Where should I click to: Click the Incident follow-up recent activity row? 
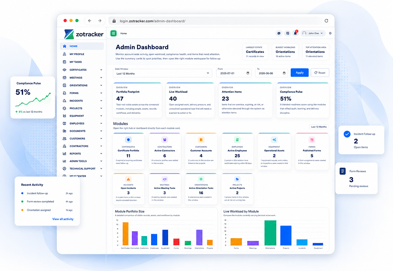(47, 194)
